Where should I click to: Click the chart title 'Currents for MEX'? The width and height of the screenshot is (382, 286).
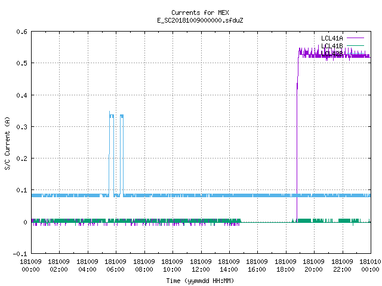tap(200, 13)
